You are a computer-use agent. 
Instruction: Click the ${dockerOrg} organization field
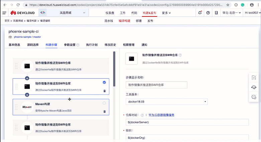pos(187,138)
